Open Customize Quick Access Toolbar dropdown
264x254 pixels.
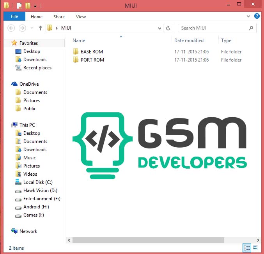point(35,6)
